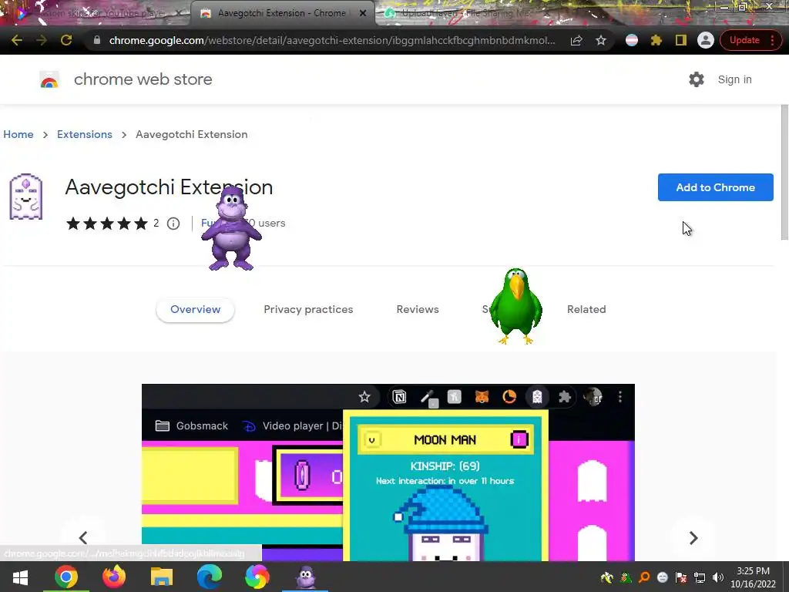The image size is (789, 592).
Task: Open the striped round extension icon in the toolbar
Action: pyautogui.click(x=632, y=40)
